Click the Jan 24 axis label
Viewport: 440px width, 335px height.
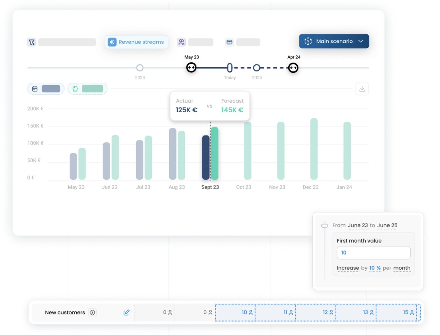[x=344, y=187]
